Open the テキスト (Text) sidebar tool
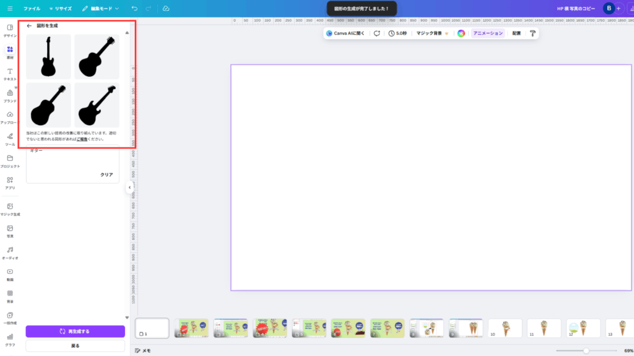The height and width of the screenshot is (356, 634). [x=10, y=74]
